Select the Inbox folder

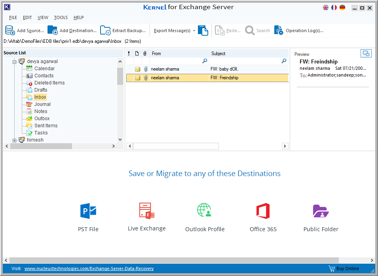pos(40,97)
